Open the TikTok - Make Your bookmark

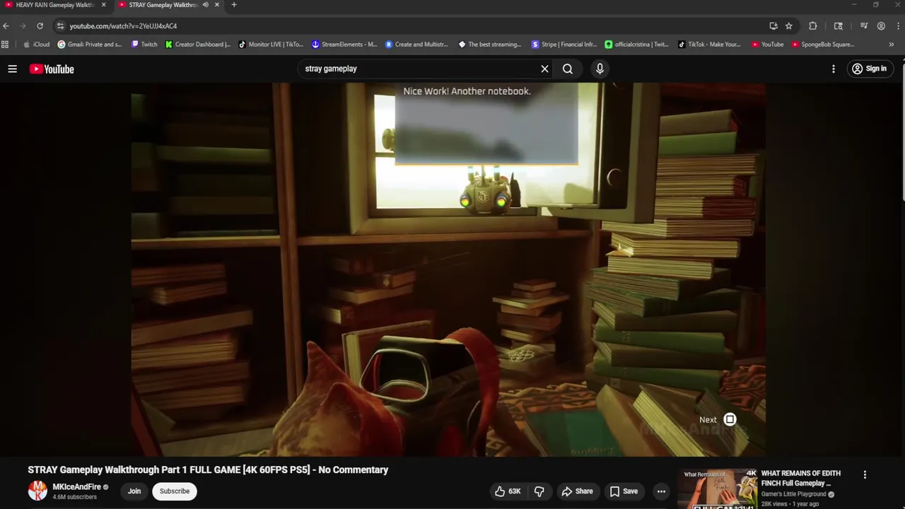[709, 45]
